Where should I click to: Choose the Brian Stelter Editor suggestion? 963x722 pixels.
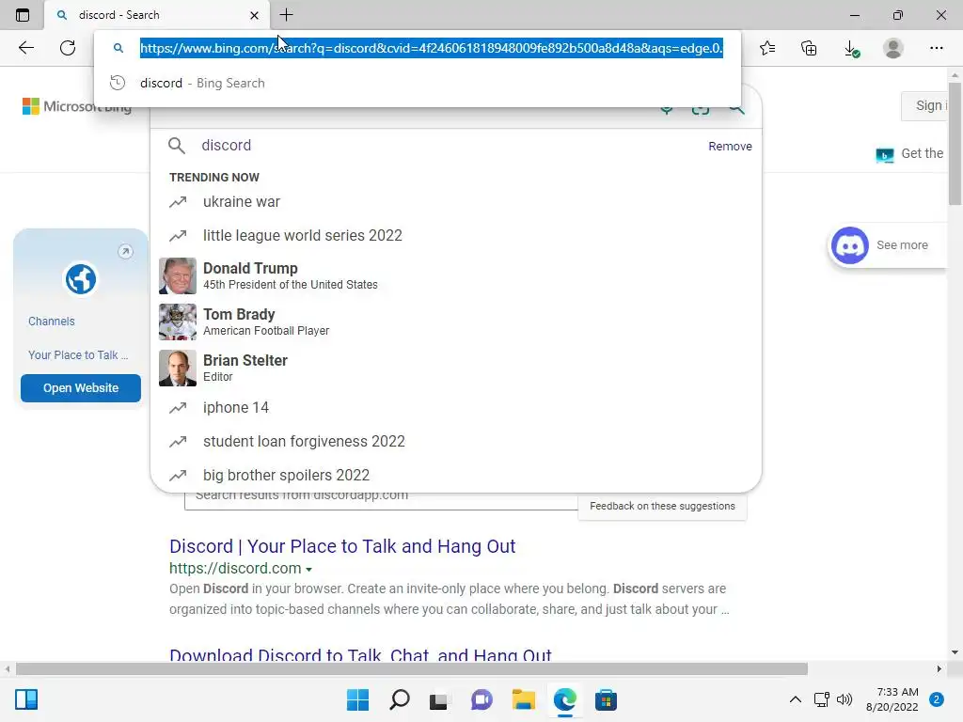coord(456,368)
